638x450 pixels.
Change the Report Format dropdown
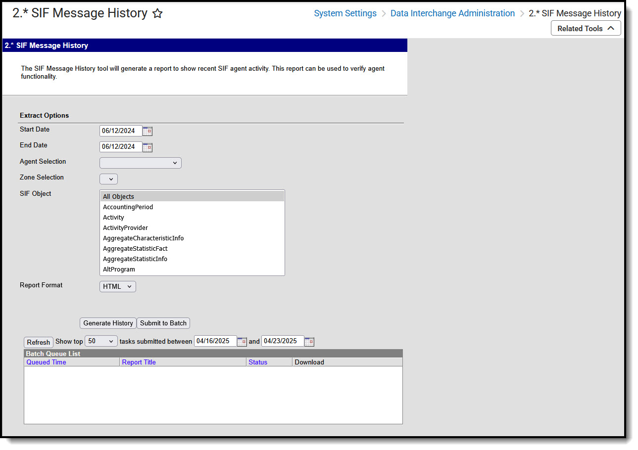click(x=118, y=286)
